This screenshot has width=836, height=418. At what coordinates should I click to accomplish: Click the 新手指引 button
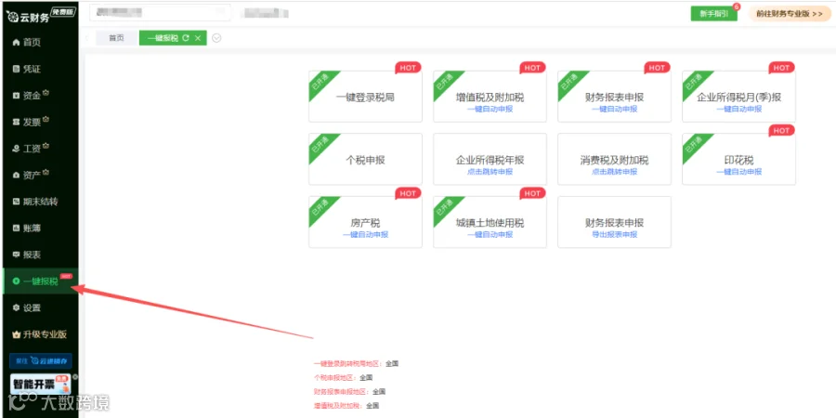coord(714,14)
